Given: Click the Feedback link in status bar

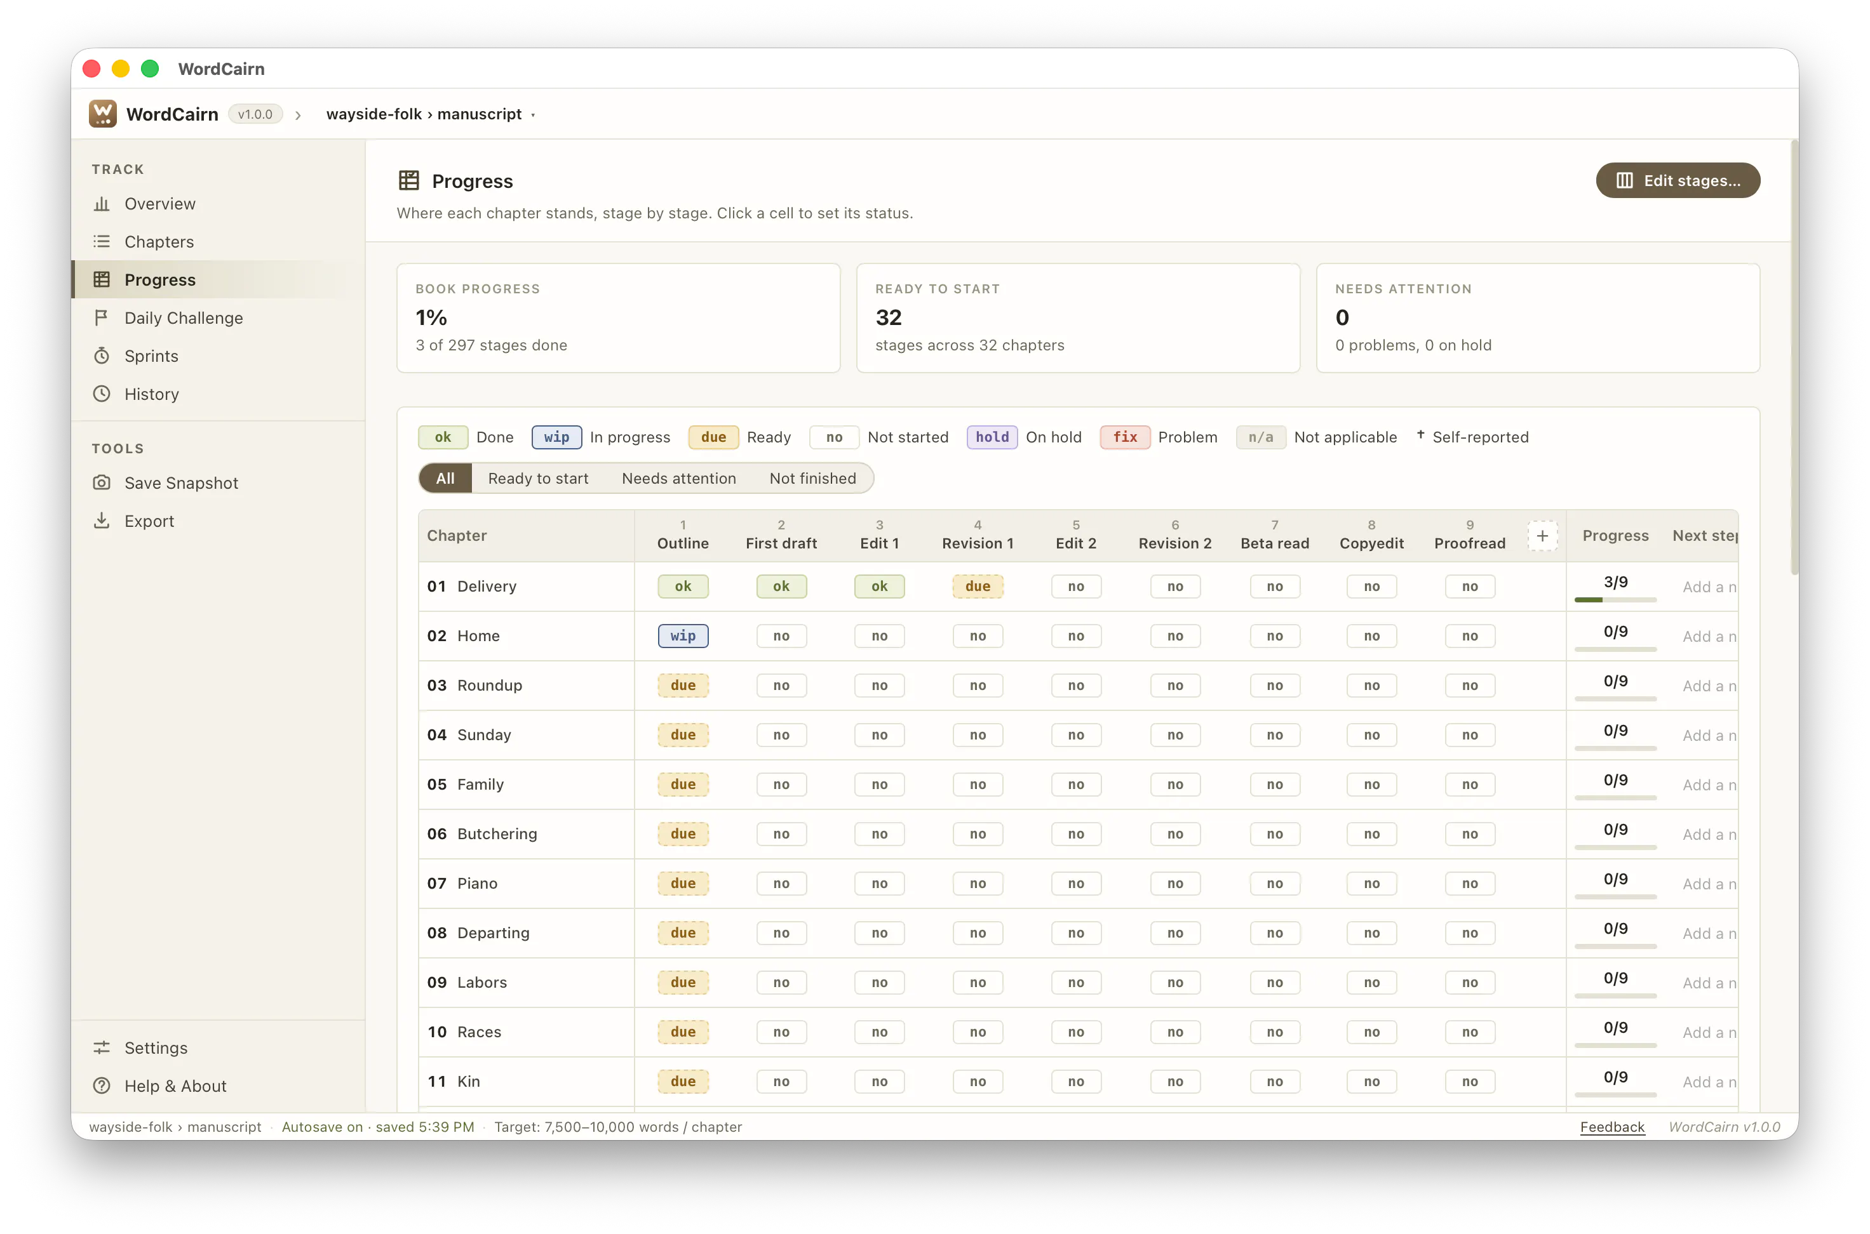Looking at the screenshot, I should pos(1611,1127).
